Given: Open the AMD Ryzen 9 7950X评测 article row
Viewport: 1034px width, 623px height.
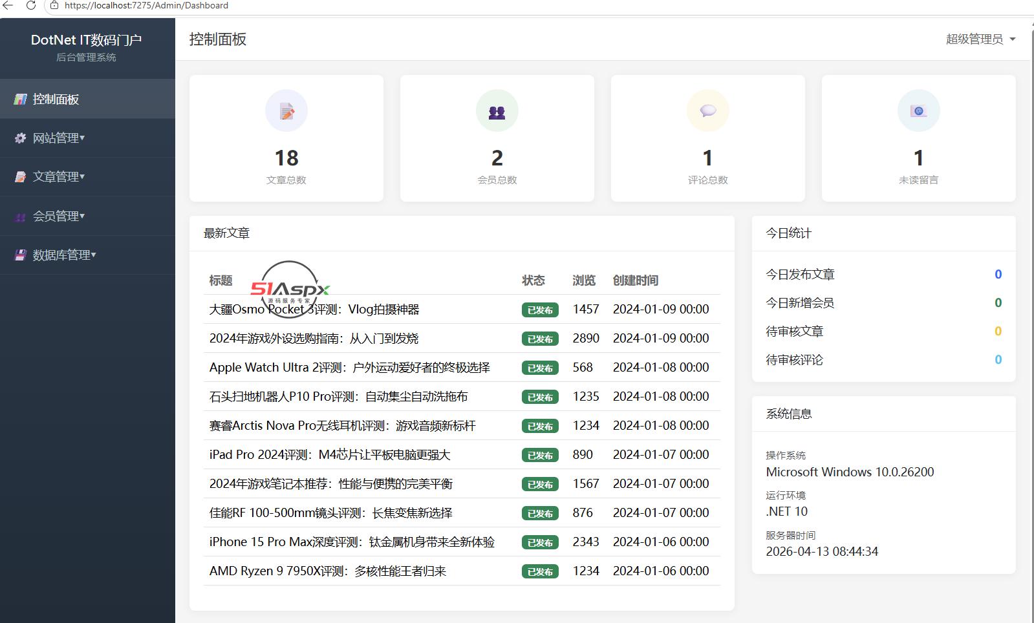Looking at the screenshot, I should click(462, 571).
